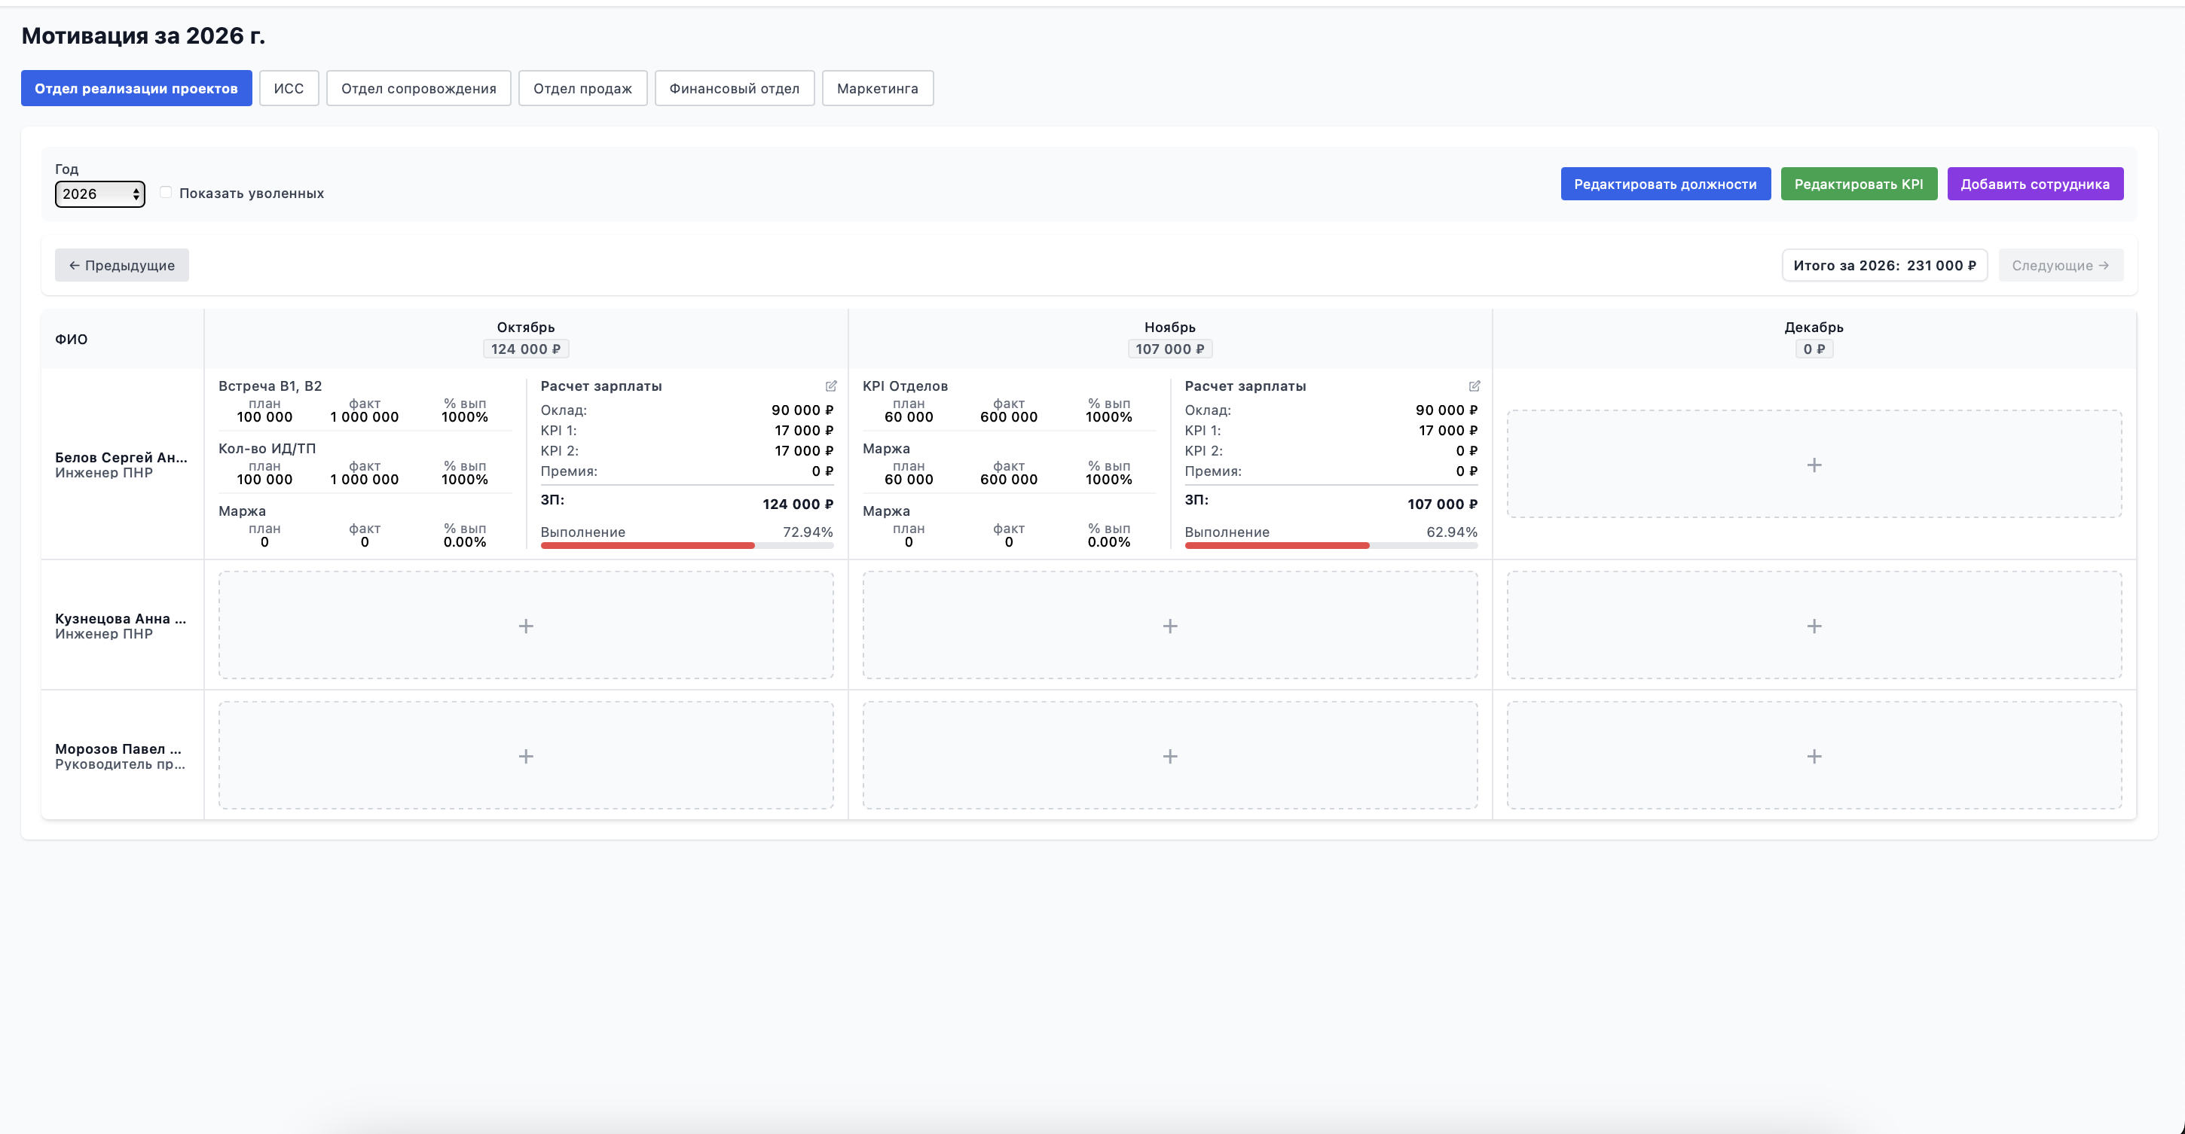This screenshot has height=1134, width=2185.
Task: Open the Год 2026 dropdown
Action: pos(100,194)
